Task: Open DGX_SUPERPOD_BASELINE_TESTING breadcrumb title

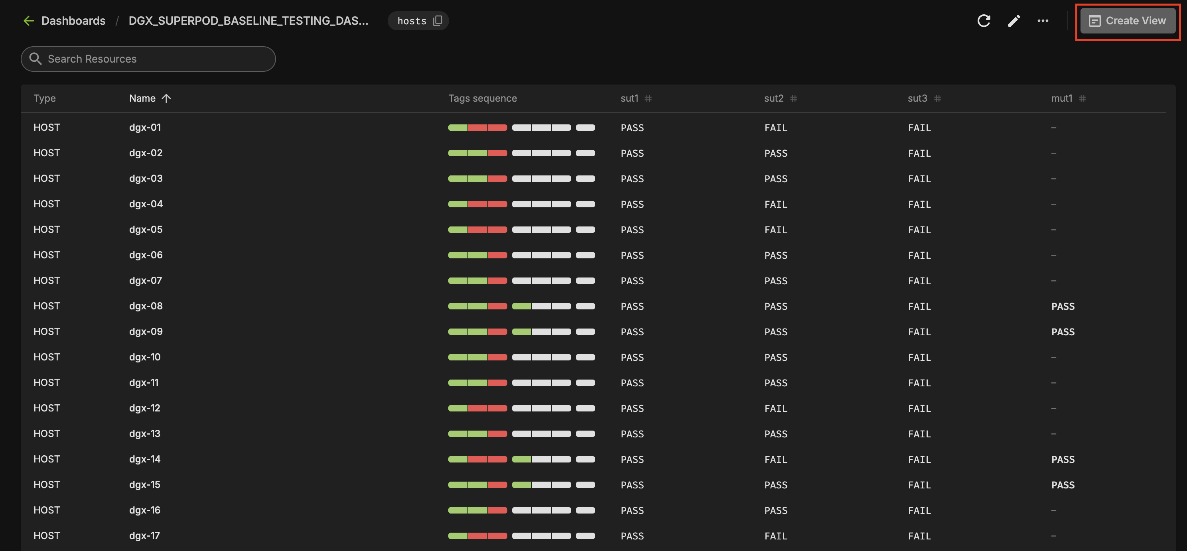Action: 248,21
